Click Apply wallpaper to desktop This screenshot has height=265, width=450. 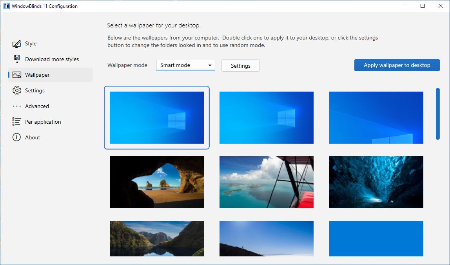pyautogui.click(x=397, y=65)
